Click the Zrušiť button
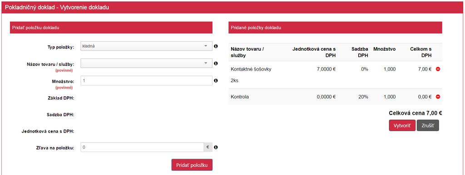The width and height of the screenshot is (465, 175). (x=428, y=125)
